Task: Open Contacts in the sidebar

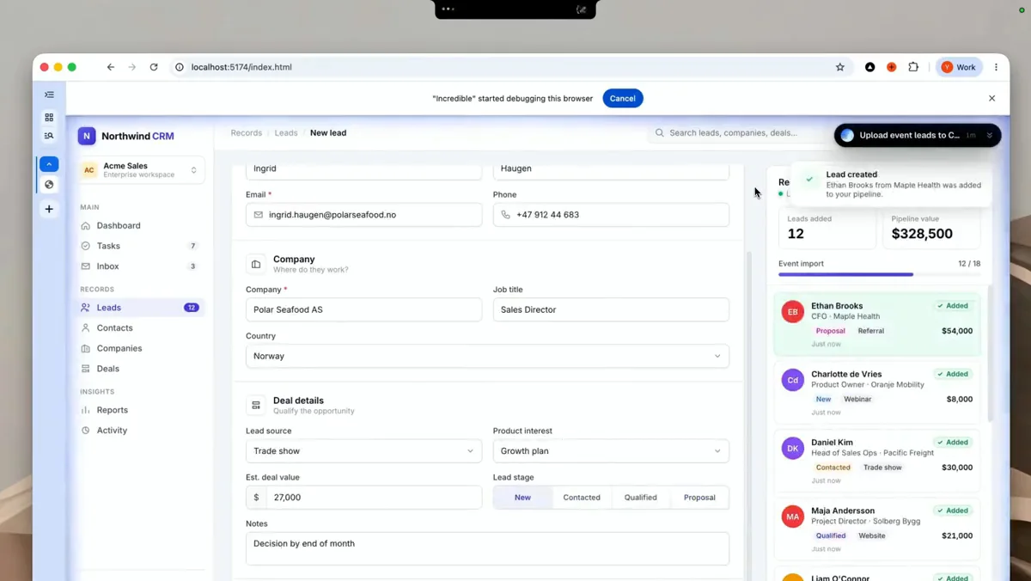Action: pos(142,328)
